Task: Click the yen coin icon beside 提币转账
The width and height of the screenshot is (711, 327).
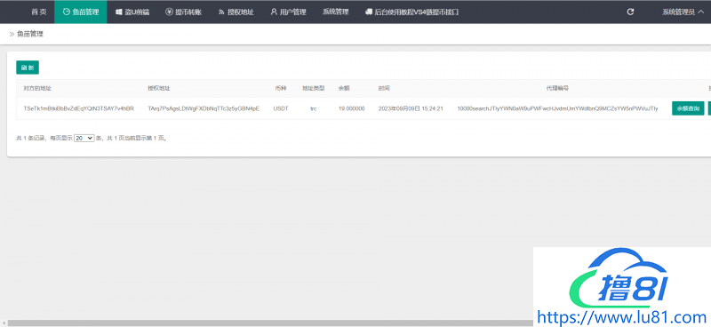Action: [169, 12]
